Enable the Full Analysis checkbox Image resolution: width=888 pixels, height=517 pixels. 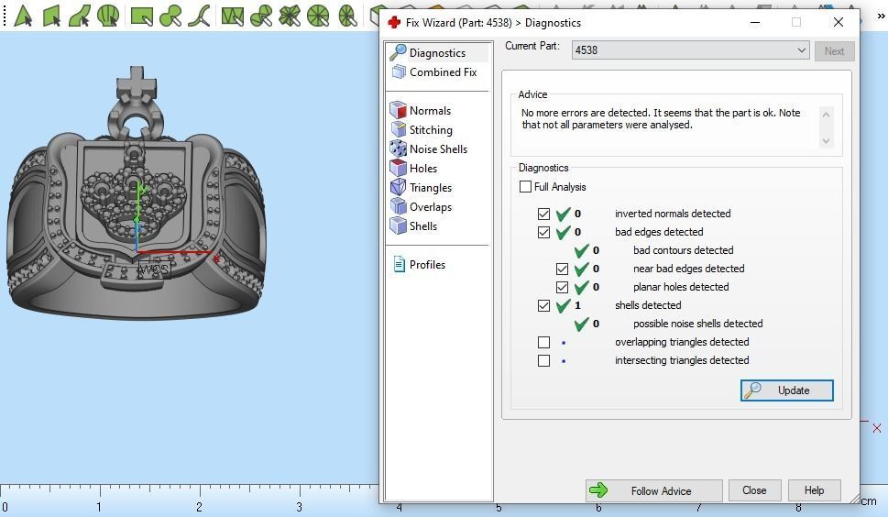point(525,186)
